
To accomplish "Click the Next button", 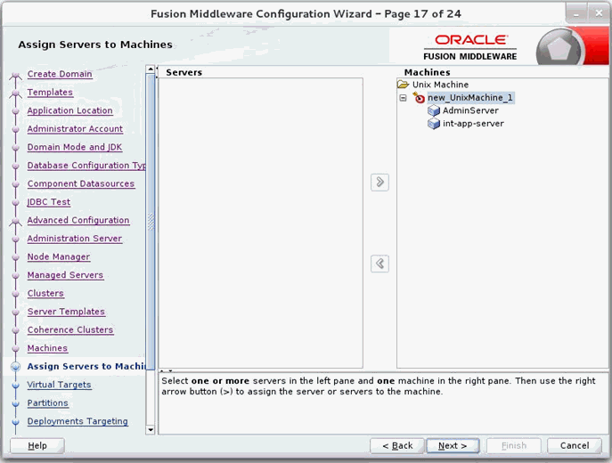I will (453, 445).
